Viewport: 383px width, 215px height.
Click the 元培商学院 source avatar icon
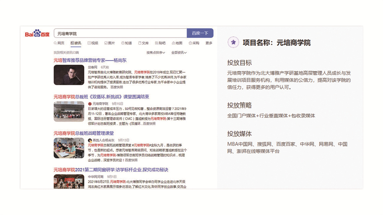click(x=90, y=104)
